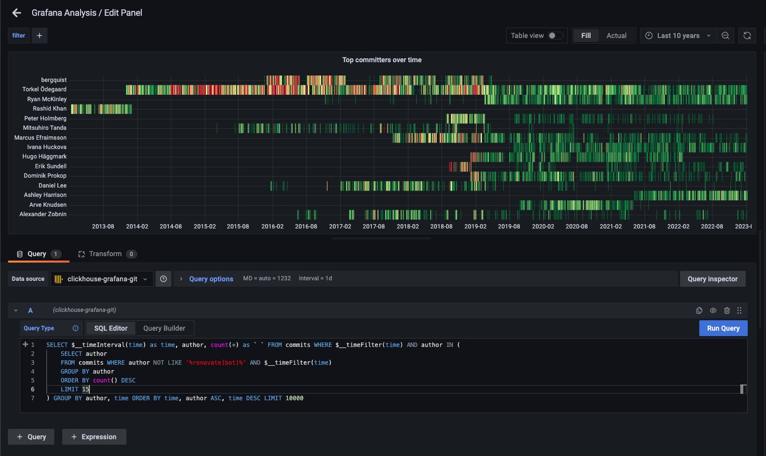Click the drag handle for query A
Screen dimensions: 766x456
click(739, 310)
